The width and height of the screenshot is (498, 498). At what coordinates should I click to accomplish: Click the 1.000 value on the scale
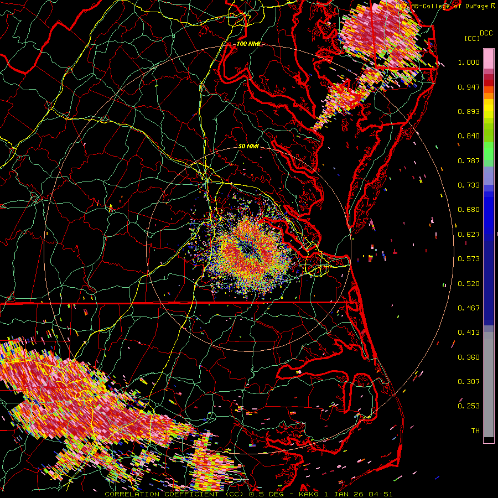469,62
